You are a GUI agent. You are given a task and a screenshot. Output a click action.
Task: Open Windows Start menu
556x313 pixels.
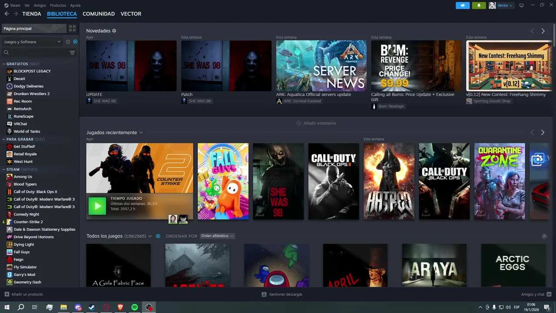point(7,307)
